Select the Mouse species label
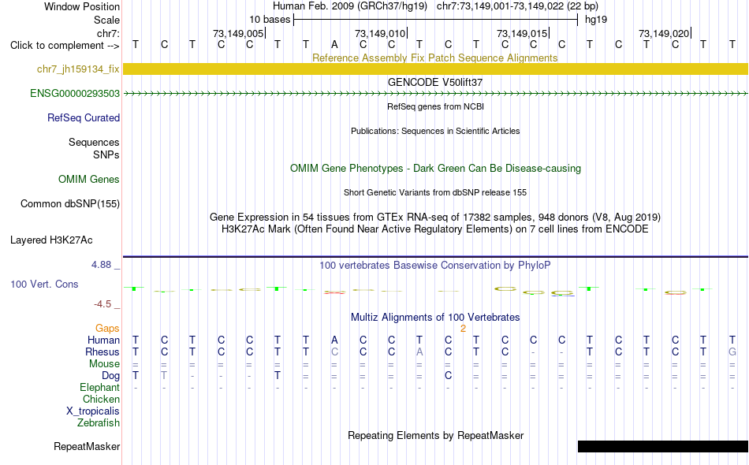749x465 pixels. point(104,364)
